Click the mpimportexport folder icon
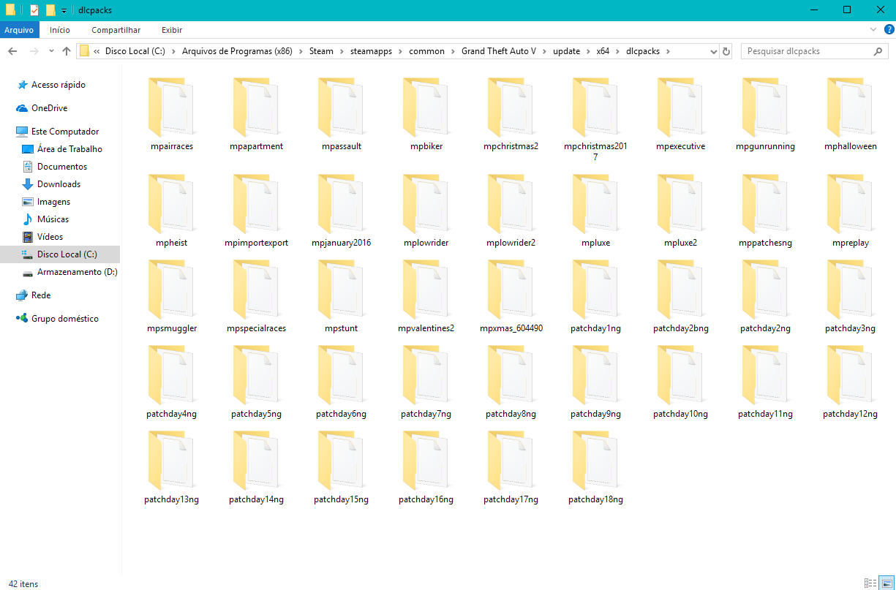 coord(256,203)
